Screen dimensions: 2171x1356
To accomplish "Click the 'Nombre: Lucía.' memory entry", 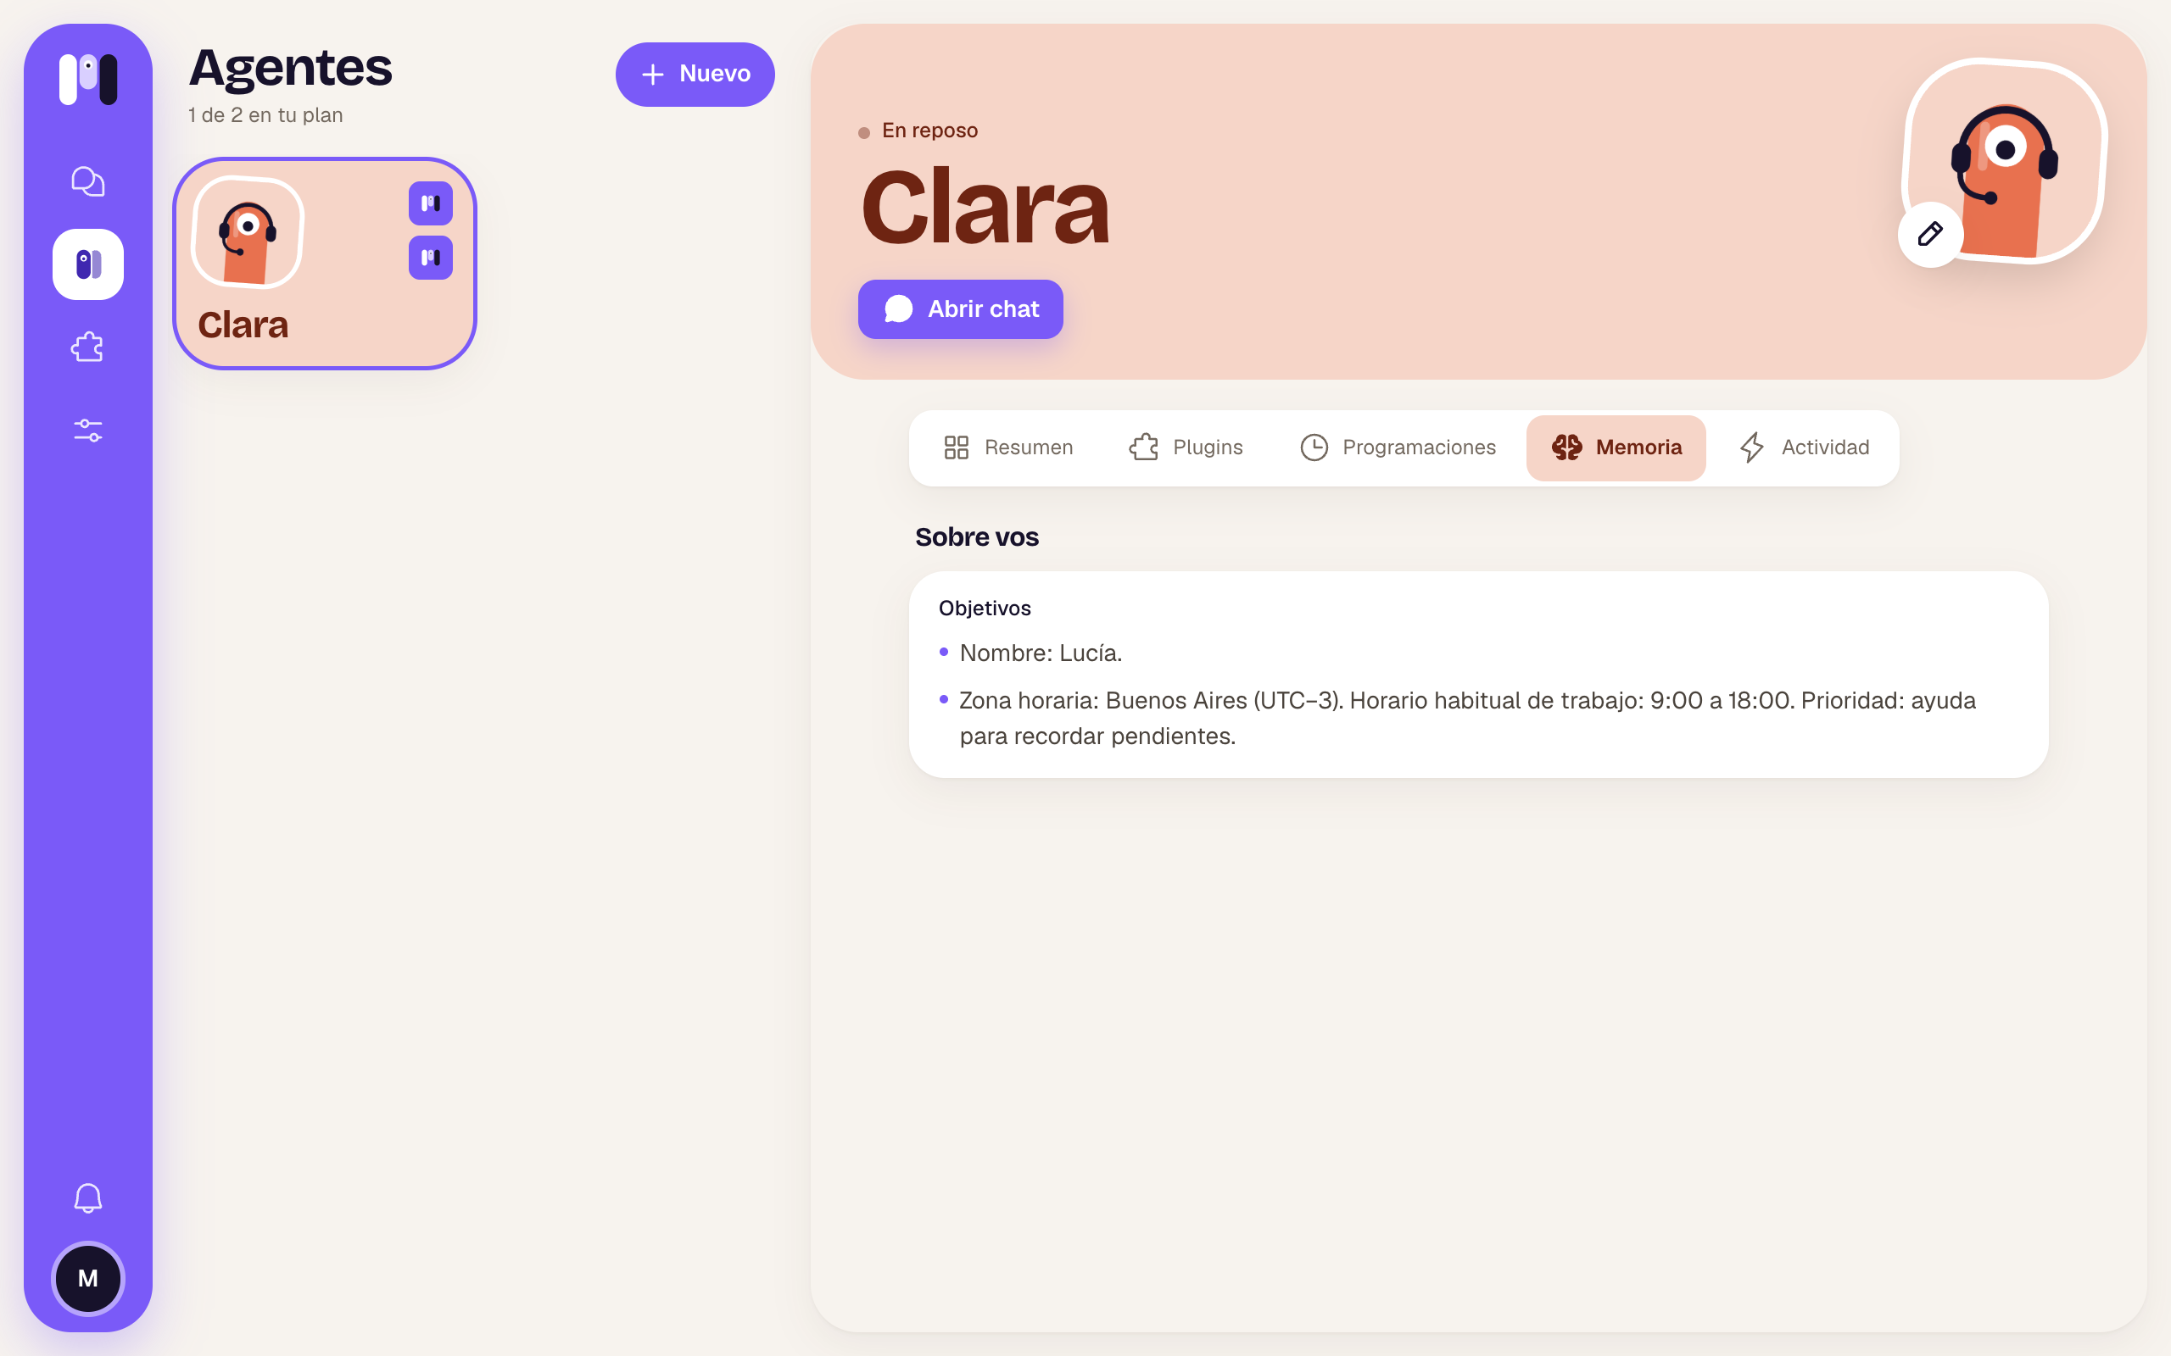I will [1041, 653].
